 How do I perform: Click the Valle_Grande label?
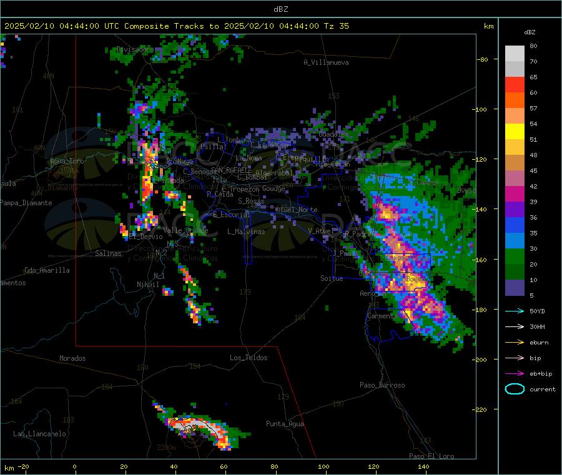point(185,230)
